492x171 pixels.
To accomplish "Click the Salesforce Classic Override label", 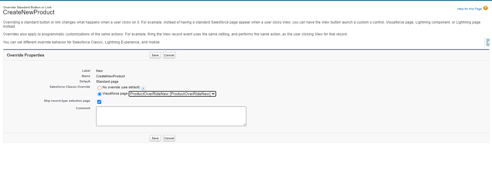I will 70,87.
